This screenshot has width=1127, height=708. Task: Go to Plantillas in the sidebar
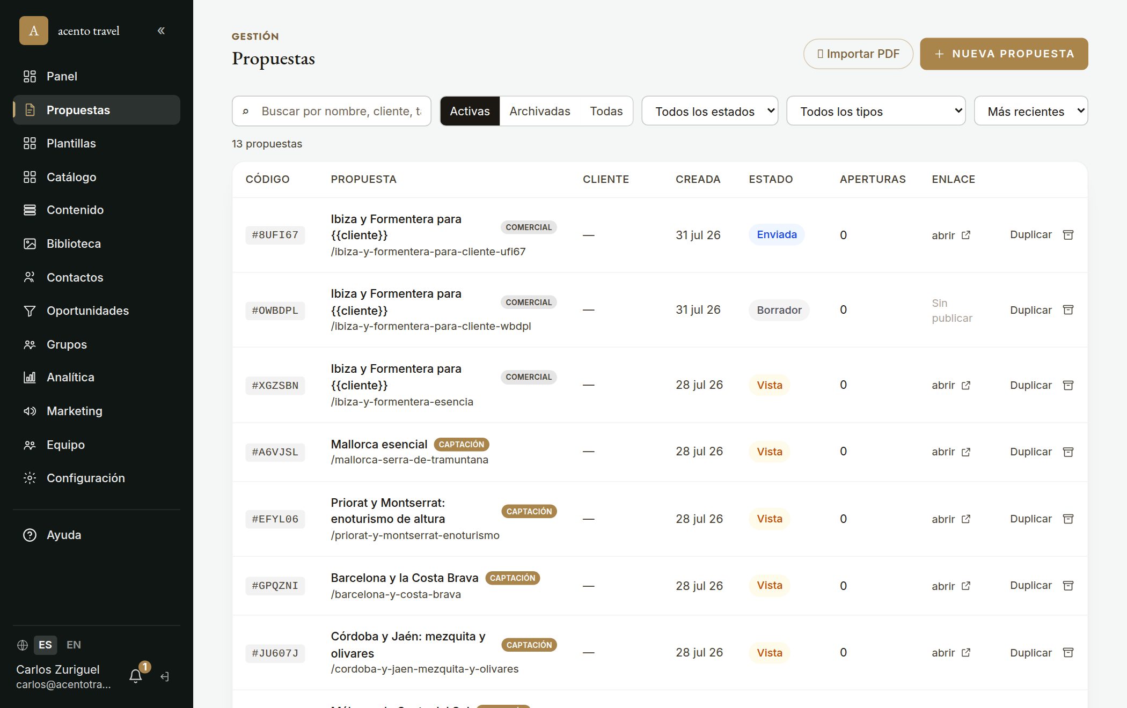[x=97, y=143]
